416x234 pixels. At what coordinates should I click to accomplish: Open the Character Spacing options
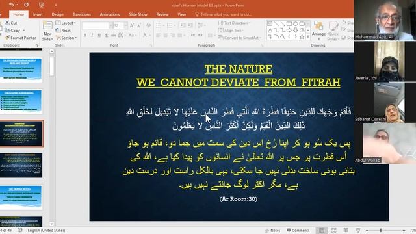122,35
